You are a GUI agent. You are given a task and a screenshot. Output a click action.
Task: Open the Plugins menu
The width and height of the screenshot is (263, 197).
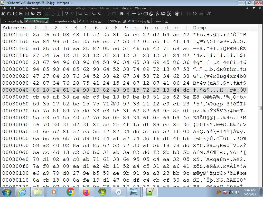(126, 8)
